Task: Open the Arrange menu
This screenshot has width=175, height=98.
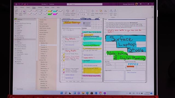Action: tap(101, 12)
